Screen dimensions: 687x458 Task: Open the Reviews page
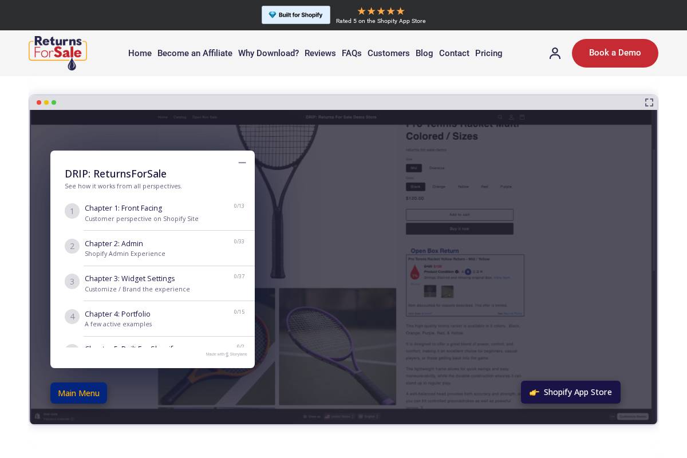(320, 53)
